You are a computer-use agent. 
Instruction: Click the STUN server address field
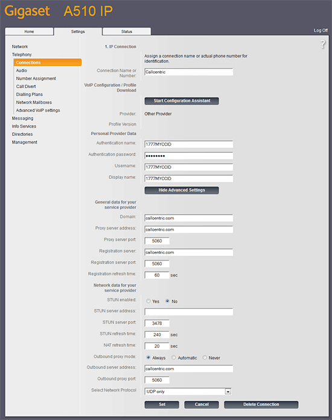(188, 312)
